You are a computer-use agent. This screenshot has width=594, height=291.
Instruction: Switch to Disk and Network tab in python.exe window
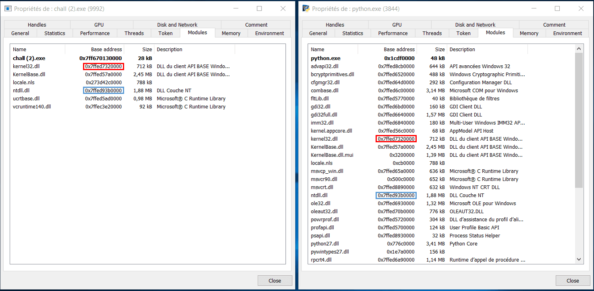[476, 25]
